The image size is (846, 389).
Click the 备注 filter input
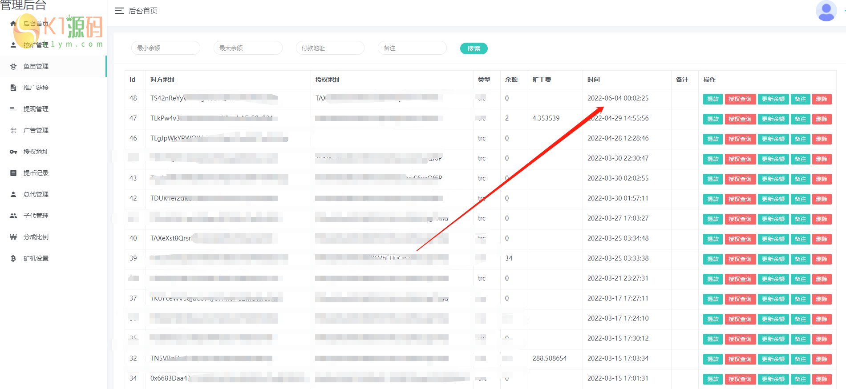point(412,48)
